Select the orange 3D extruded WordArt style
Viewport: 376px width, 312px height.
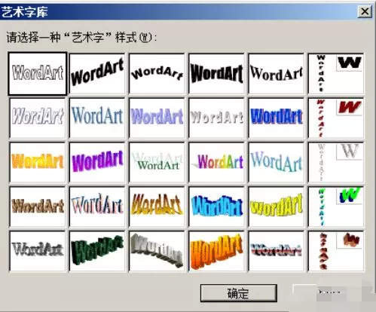click(216, 251)
